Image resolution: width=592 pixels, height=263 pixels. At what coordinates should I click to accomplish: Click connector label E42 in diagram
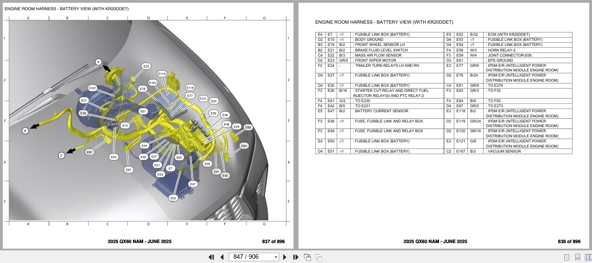225,176
